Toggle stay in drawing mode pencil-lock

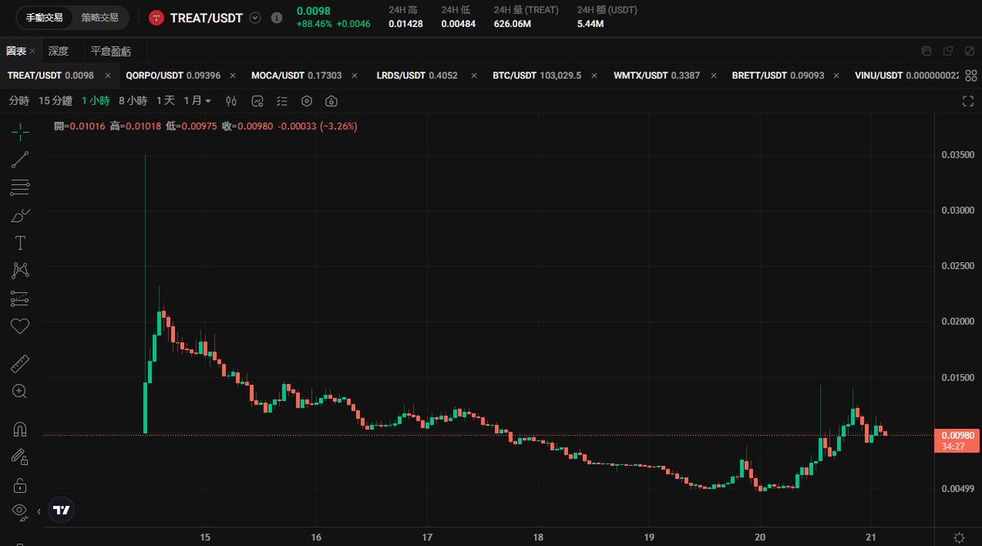[x=20, y=457]
